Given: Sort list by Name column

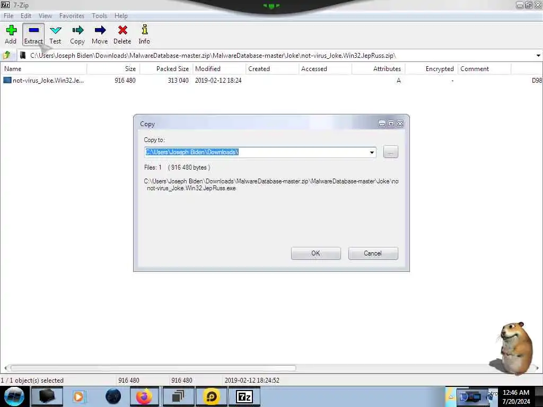Looking at the screenshot, I should [43, 69].
